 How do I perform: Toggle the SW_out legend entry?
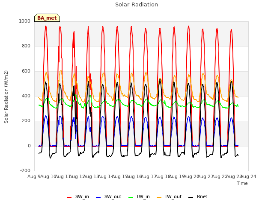[x=108, y=196]
